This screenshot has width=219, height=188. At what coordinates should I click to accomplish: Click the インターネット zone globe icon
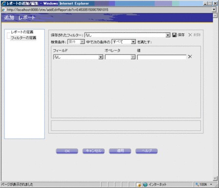pyautogui.click(x=145, y=185)
